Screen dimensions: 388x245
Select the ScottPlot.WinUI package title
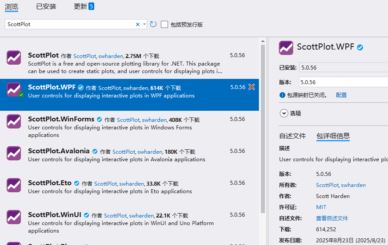(x=54, y=215)
